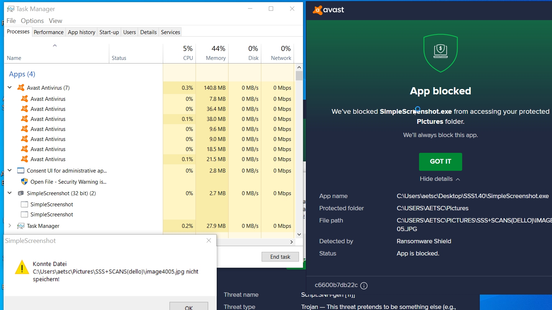Select the Processes tab
Image resolution: width=552 pixels, height=310 pixels.
pos(18,32)
